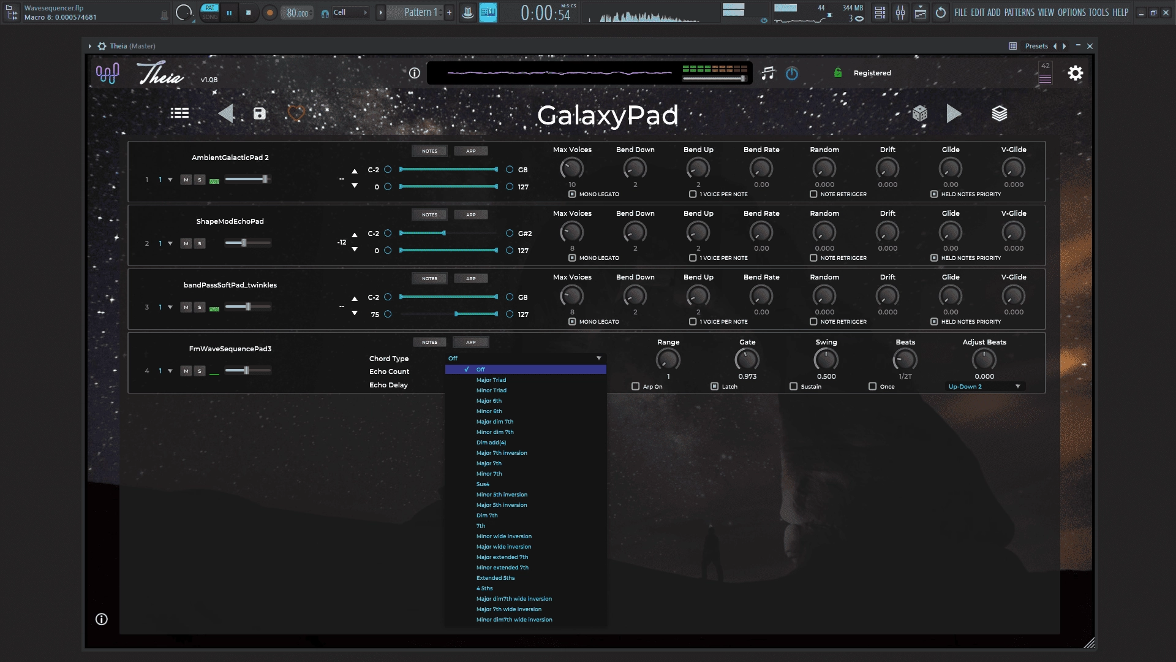
Task: Click AmbientGalacticPad 2 volume slider
Action: [x=247, y=179]
